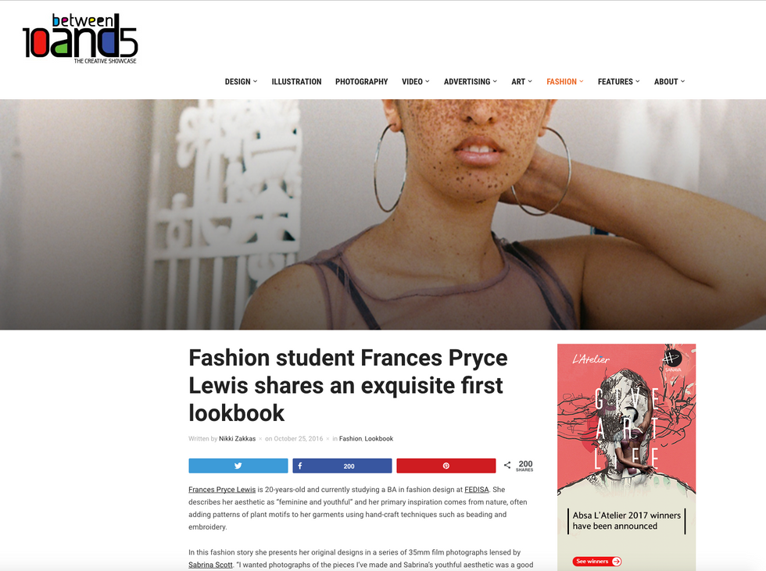Open the Illustration menu item
This screenshot has width=766, height=571.
[296, 81]
